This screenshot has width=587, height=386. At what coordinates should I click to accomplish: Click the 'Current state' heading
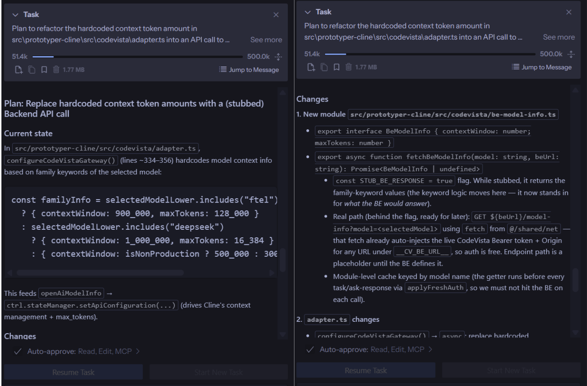[28, 134]
